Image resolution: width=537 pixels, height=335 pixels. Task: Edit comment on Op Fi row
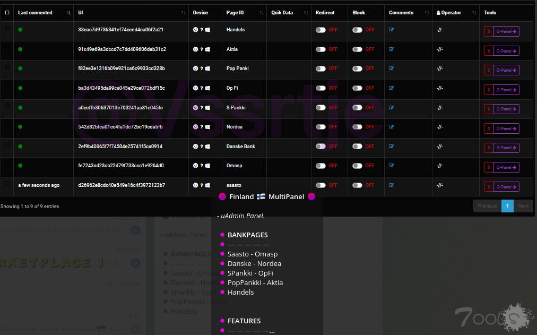coord(391,88)
